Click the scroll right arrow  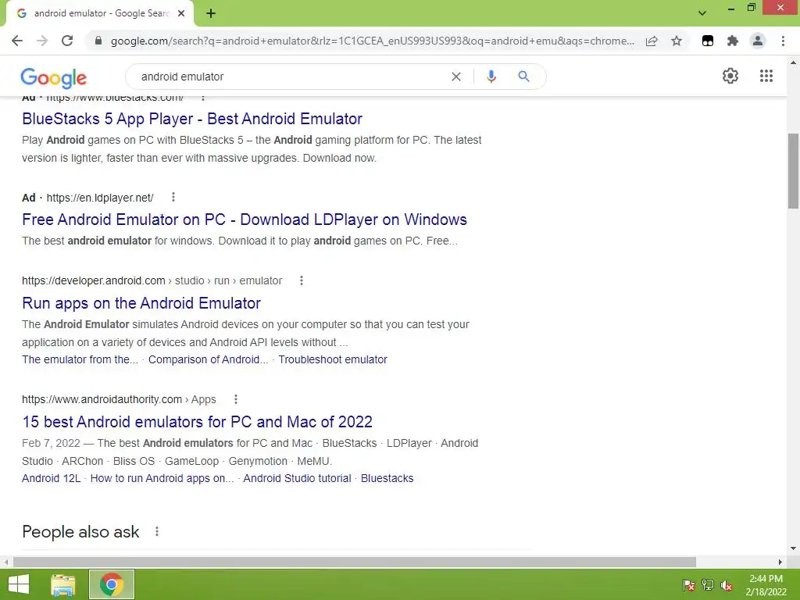780,562
